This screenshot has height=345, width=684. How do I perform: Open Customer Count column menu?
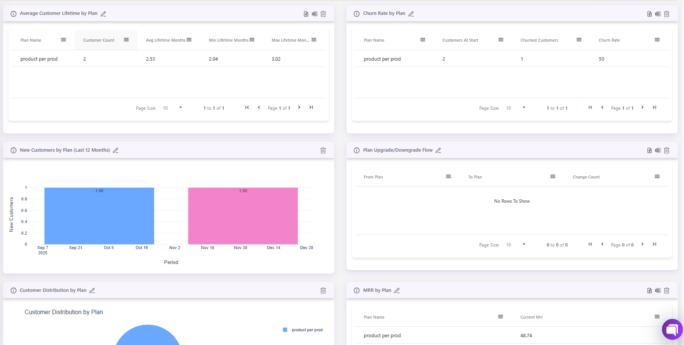click(x=126, y=40)
